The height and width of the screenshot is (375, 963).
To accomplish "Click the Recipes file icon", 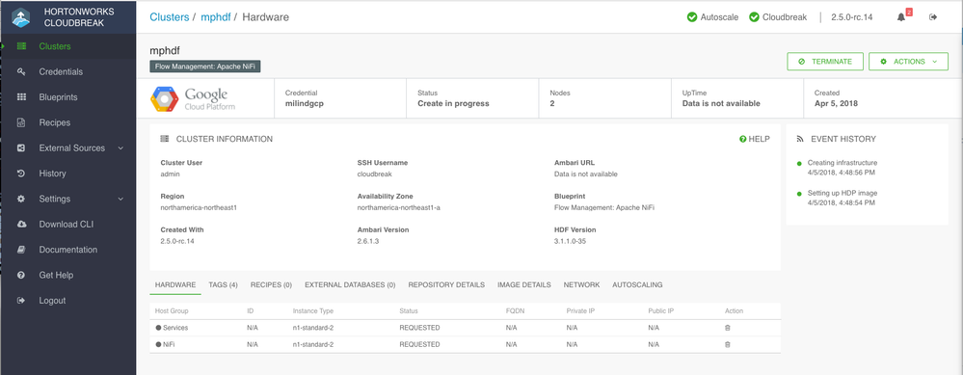I will point(21,122).
